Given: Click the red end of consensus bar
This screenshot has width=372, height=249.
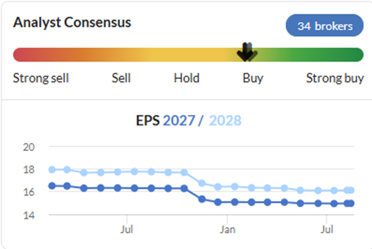Looking at the screenshot, I should coord(20,55).
